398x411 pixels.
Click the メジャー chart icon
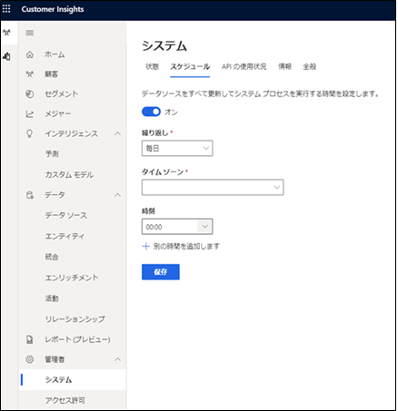30,114
